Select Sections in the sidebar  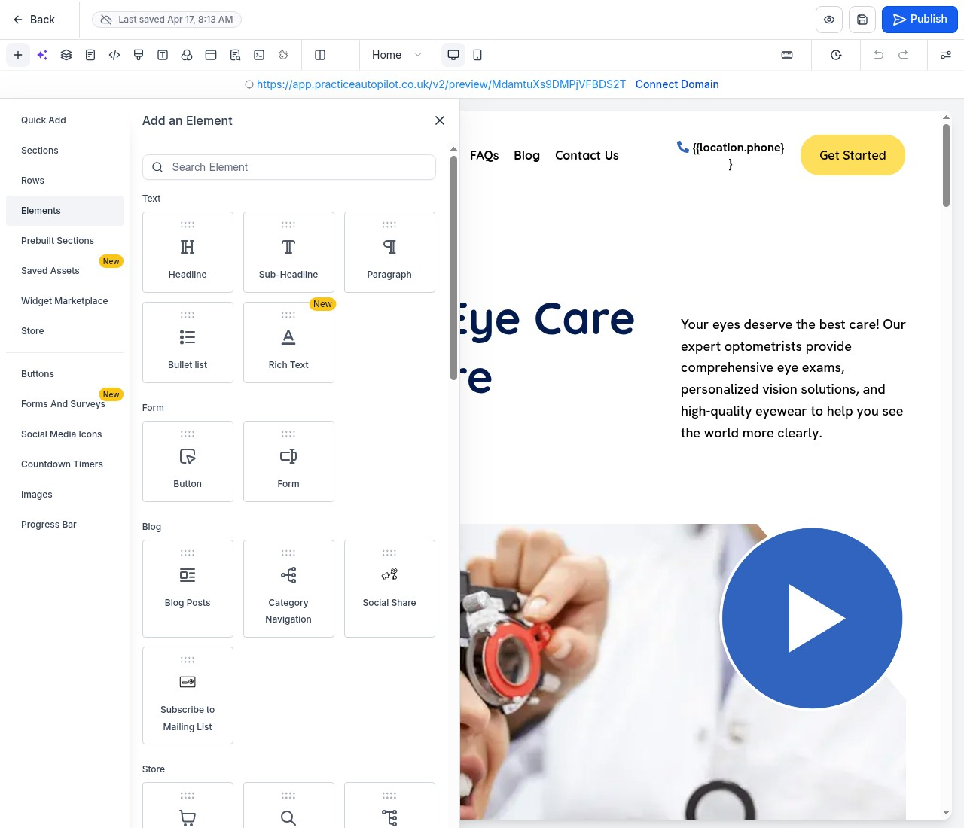click(x=65, y=151)
